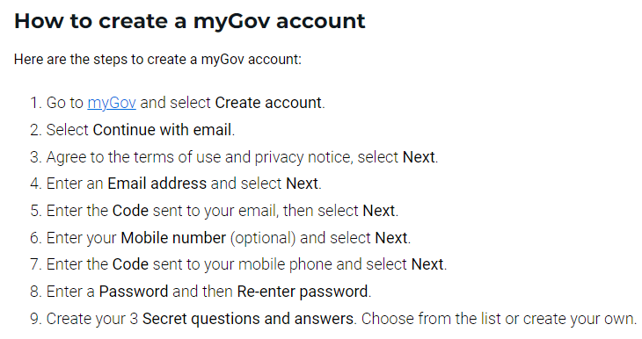The image size is (642, 339).
Task: Click bold 'Next' in the mobile phone code step
Action: click(x=427, y=264)
